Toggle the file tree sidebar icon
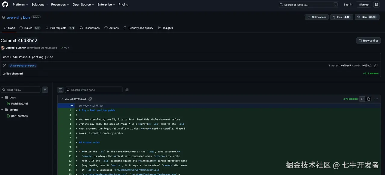The width and height of the screenshot is (385, 175). tap(60, 90)
